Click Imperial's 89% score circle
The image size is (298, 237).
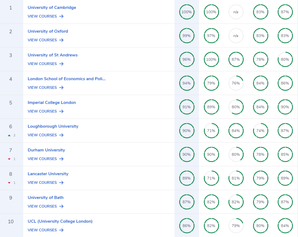pos(211,107)
